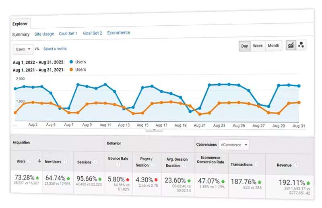Click the Aug 1, 2021 date range label
This screenshot has width=322, height=208.
(x=39, y=70)
